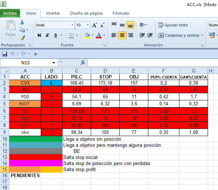Click the Copy icon
218x190 pixels.
point(22,30)
